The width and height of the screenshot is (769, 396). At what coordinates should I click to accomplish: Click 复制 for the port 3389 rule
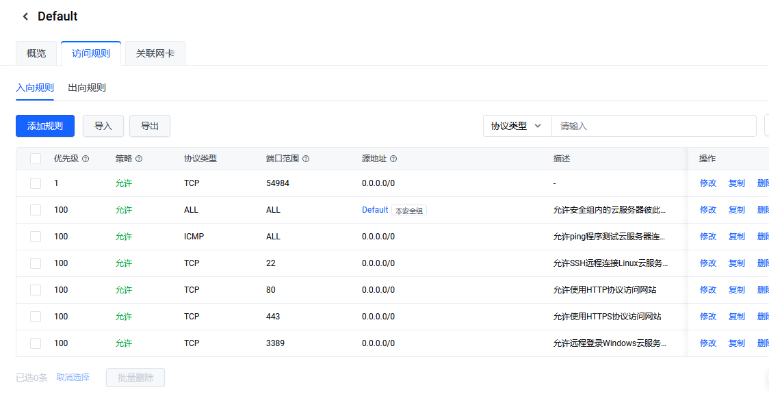coord(737,343)
